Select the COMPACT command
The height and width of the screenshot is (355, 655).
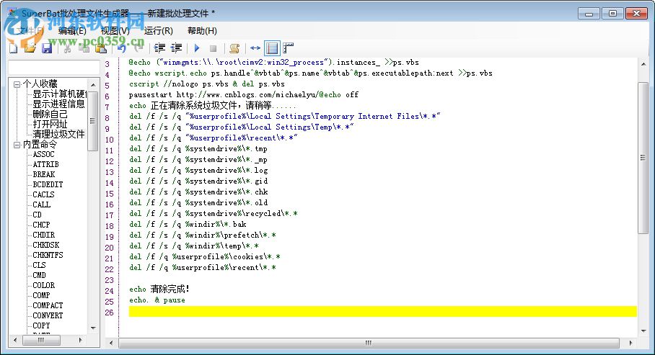coord(48,305)
